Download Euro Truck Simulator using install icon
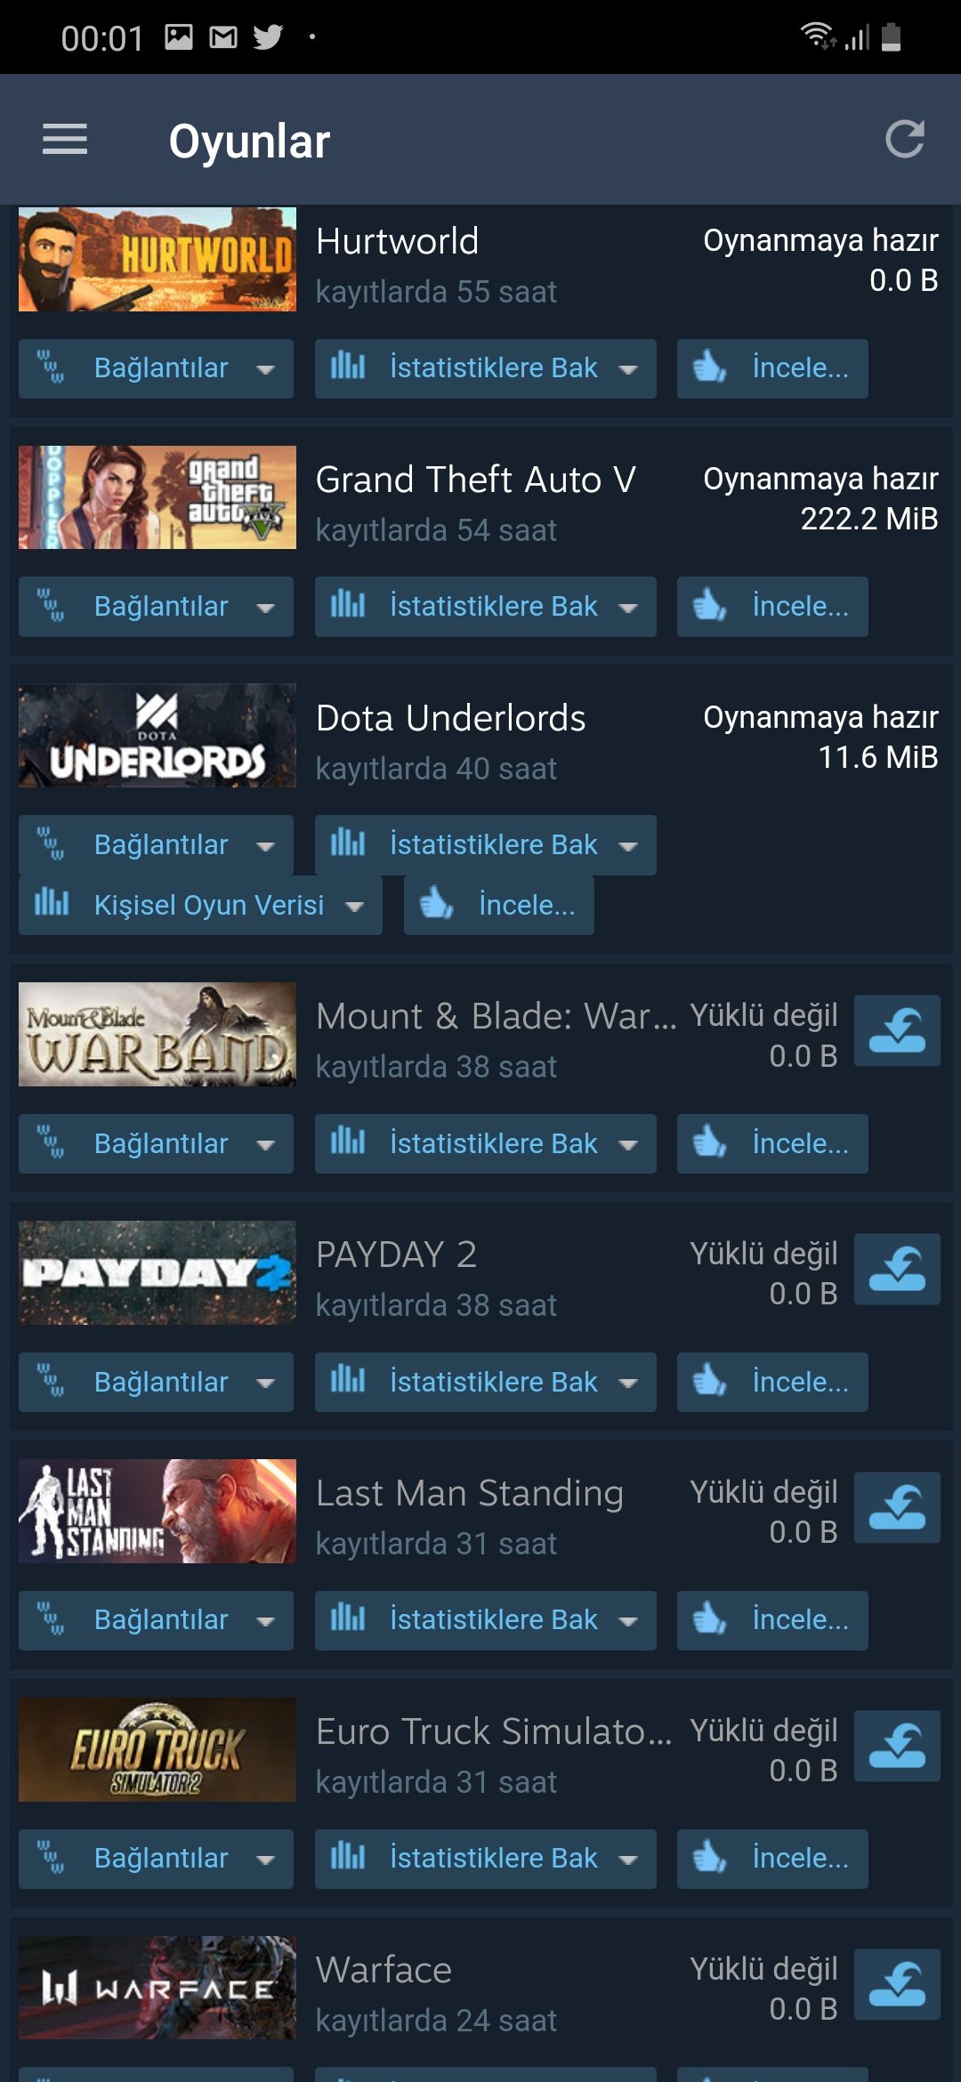Viewport: 961px width, 2082px height. pos(897,1746)
